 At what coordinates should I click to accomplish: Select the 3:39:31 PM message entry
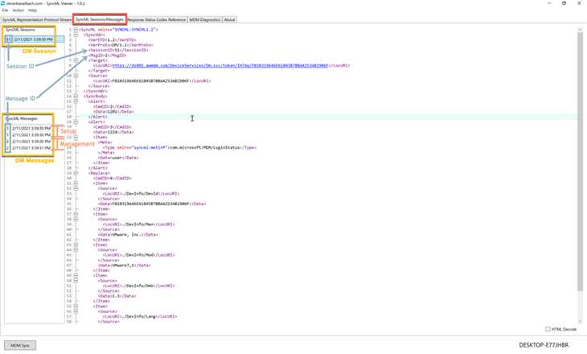pos(32,148)
